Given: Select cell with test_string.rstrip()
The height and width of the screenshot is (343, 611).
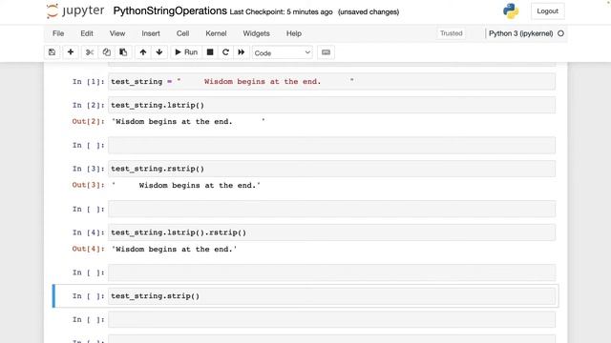Looking at the screenshot, I should click(x=331, y=169).
